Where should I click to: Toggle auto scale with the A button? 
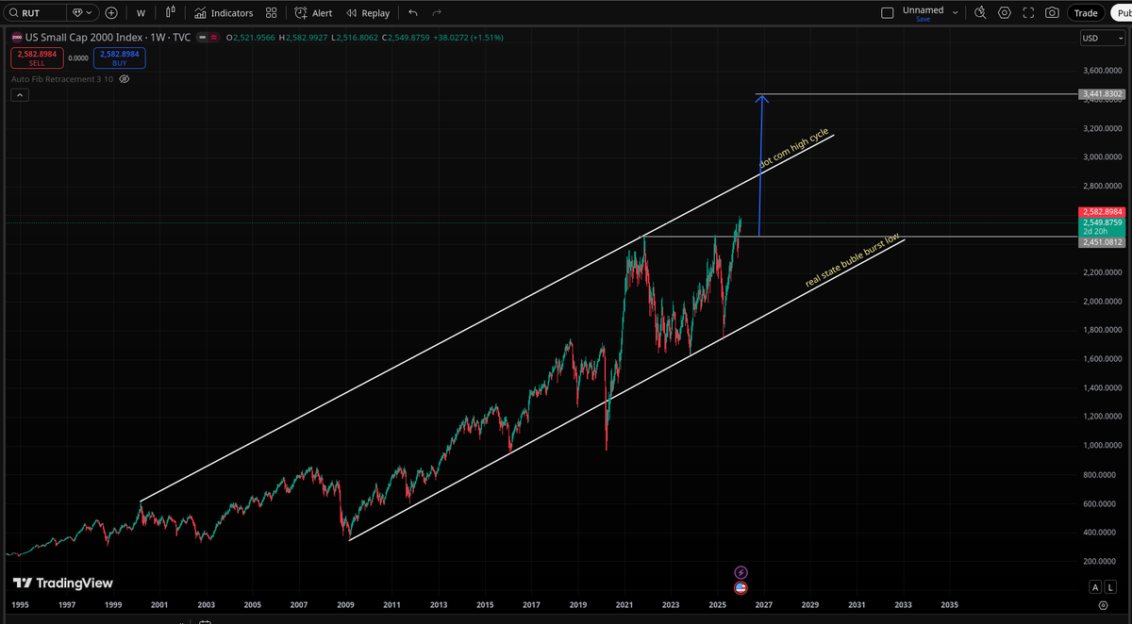[x=1095, y=587]
